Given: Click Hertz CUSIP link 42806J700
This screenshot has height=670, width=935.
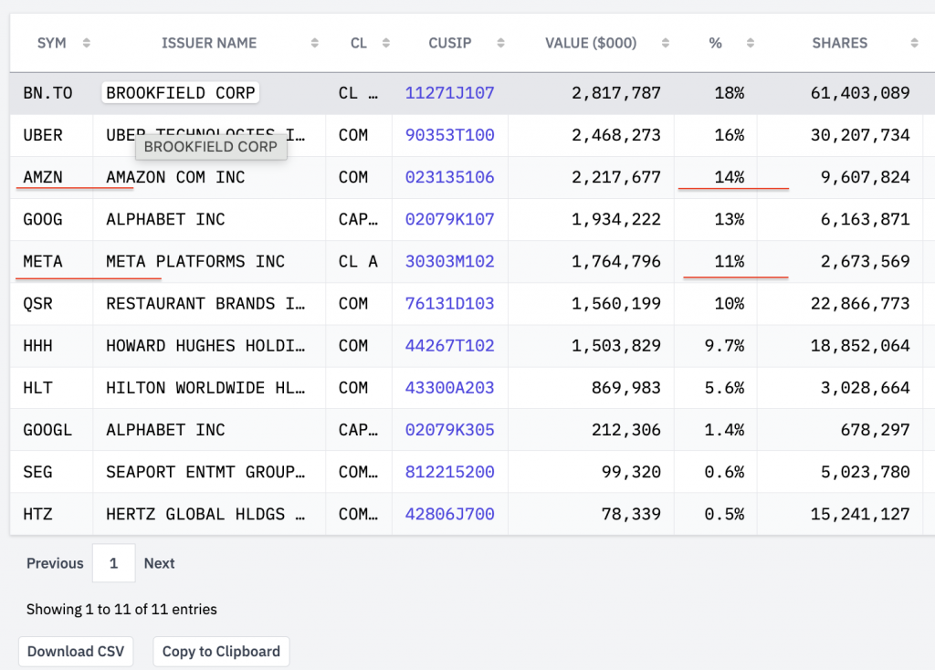Looking at the screenshot, I should point(449,515).
